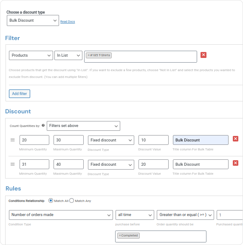Select the Match All radio button
Screen dimensions: 243x245
[x=51, y=201]
